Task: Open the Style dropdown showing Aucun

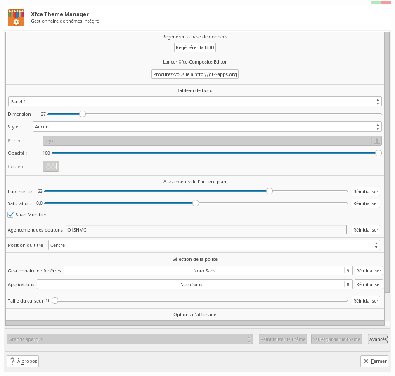Action: 207,127
